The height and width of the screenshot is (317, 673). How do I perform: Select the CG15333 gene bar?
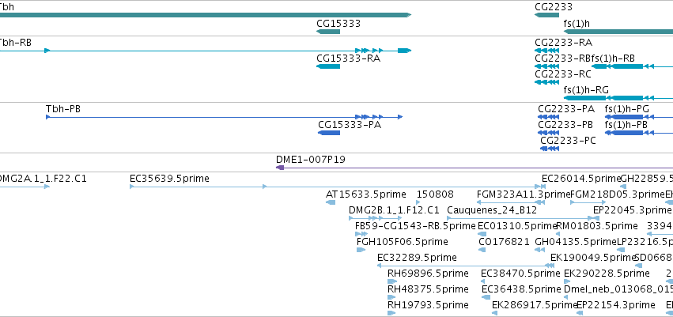click(328, 32)
